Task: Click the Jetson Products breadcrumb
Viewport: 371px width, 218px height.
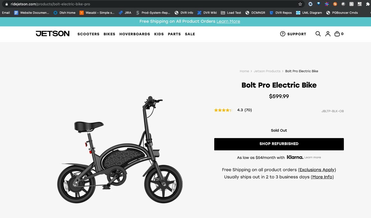Action: point(267,71)
